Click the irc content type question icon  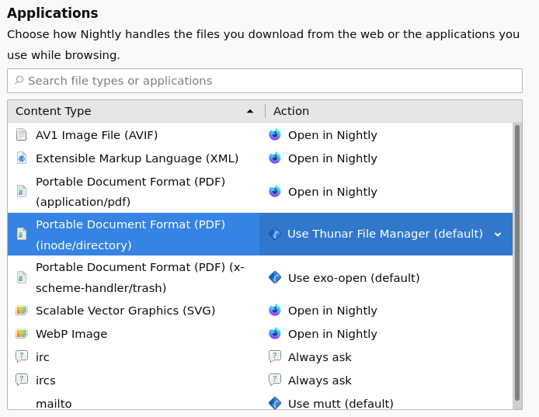point(21,357)
